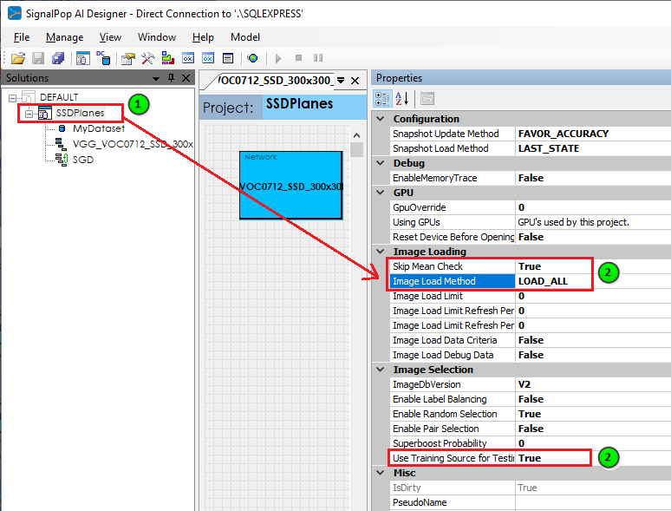Click the first blue window toolbar icon
Viewport: 671px width, 511px height.
point(188,58)
